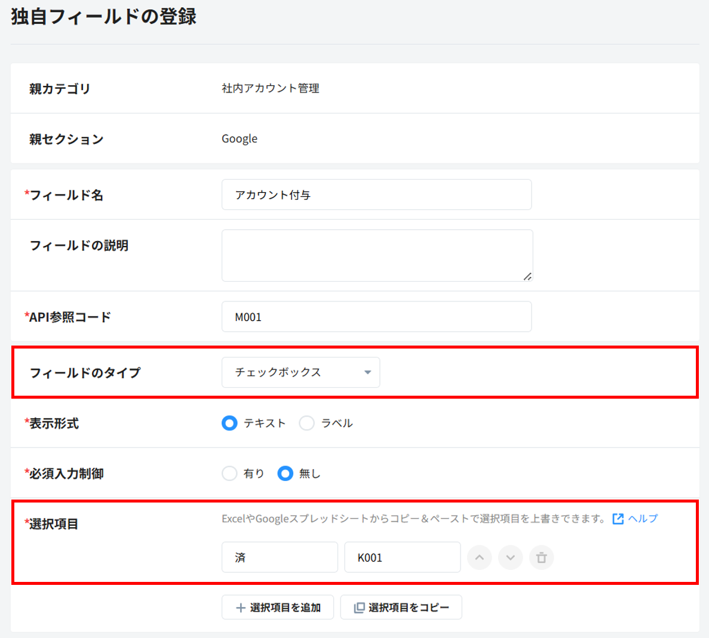This screenshot has height=638, width=709.
Task: Open the ヘルプ link
Action: point(643,519)
